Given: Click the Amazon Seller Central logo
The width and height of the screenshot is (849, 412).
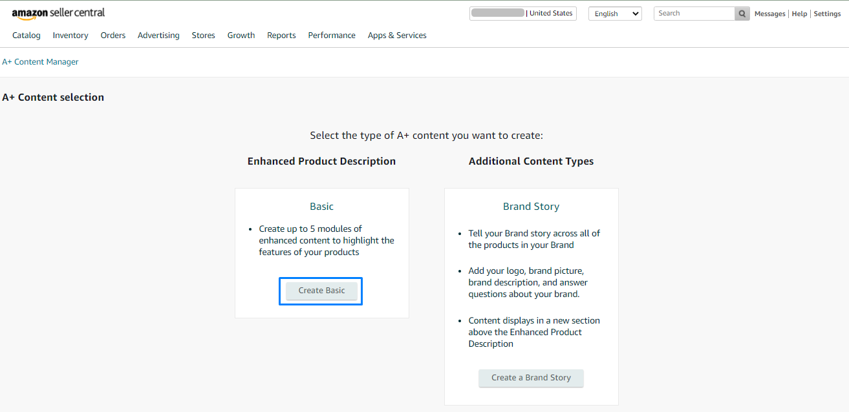Looking at the screenshot, I should click(x=58, y=14).
